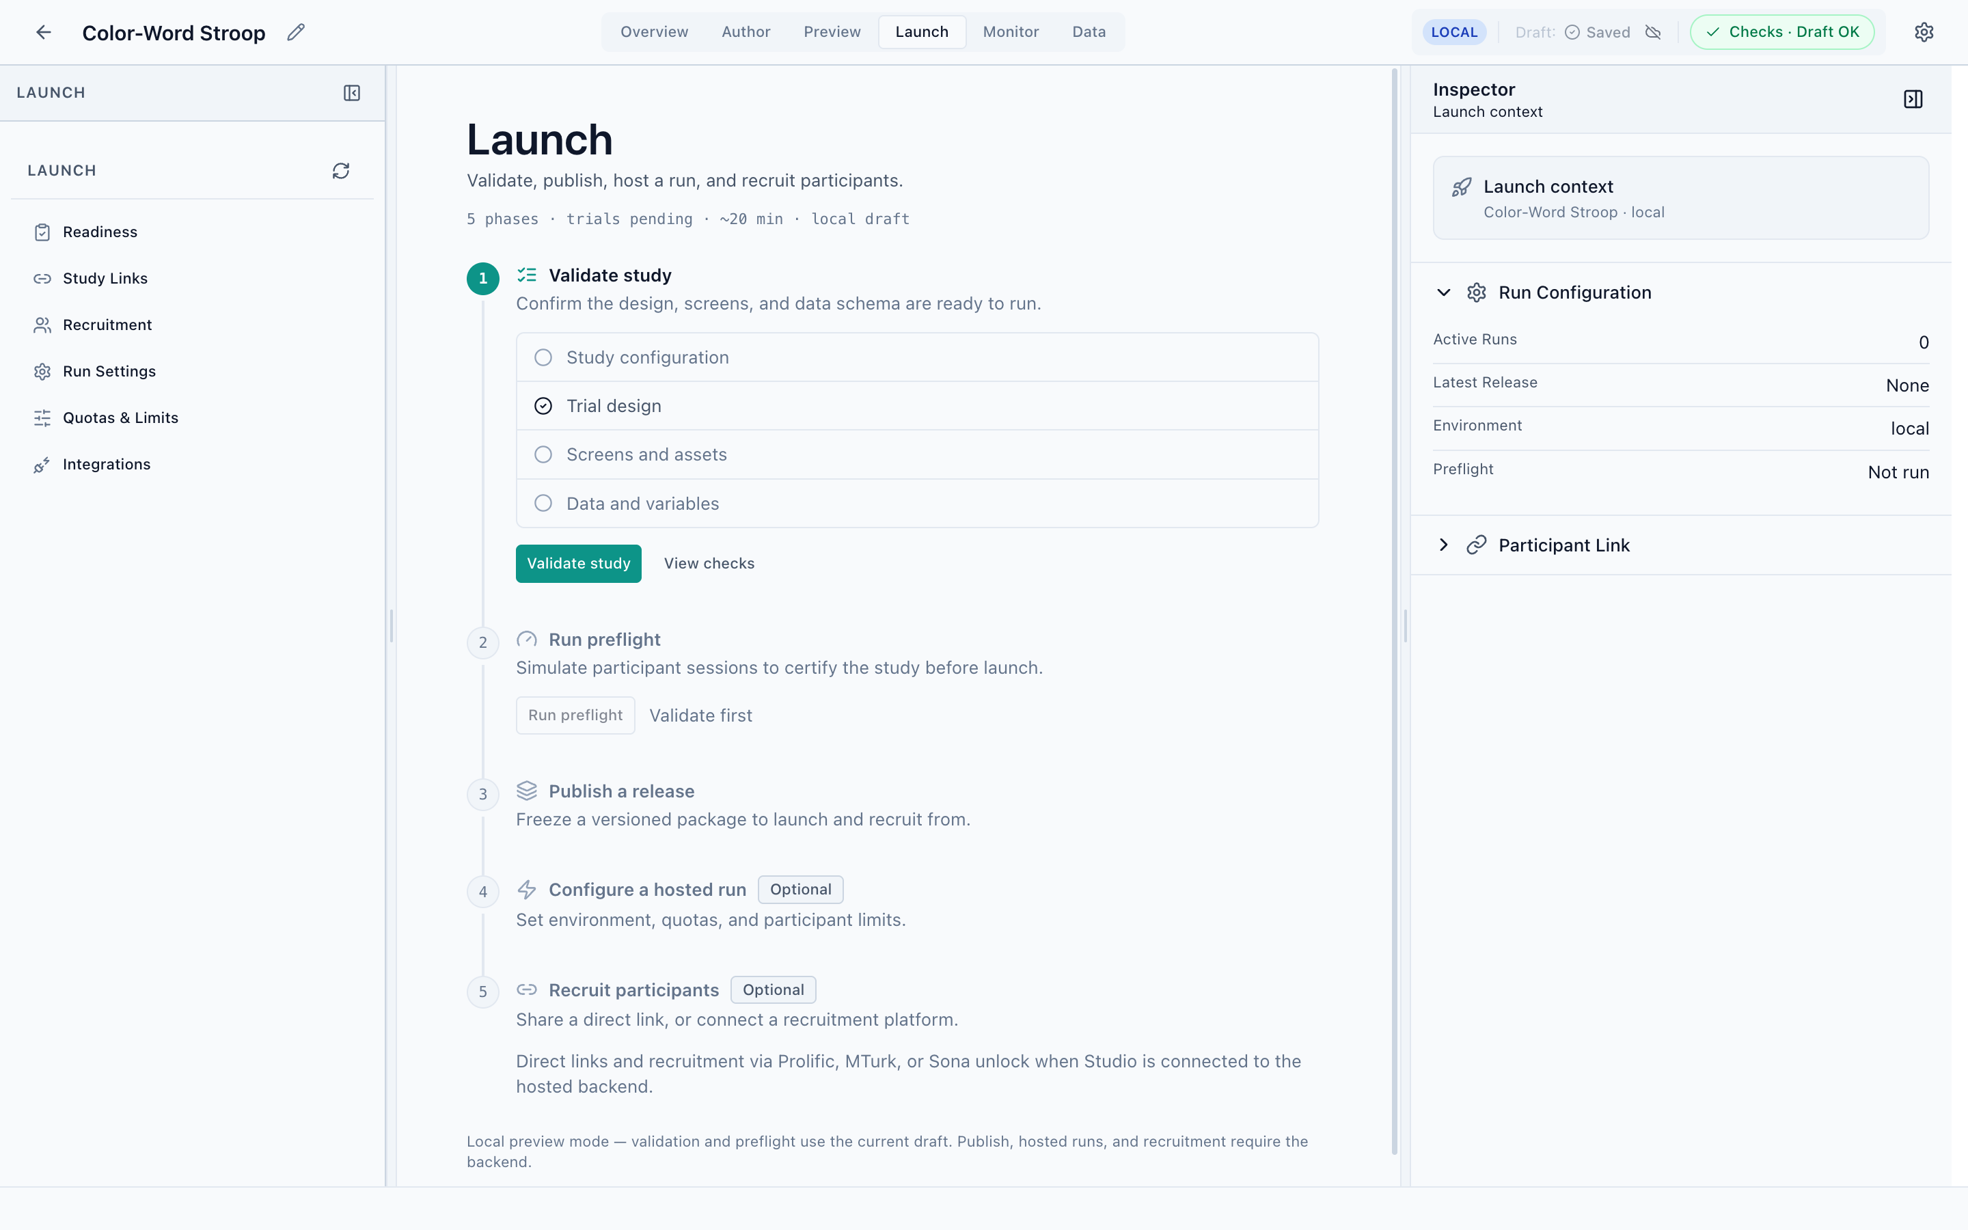
Task: Edit study name with the pencil icon
Action: click(x=296, y=31)
